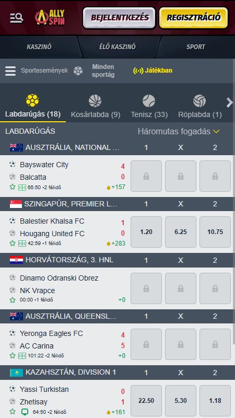Open +283 more markets for Balestier Khalsa
235x418 pixels.
pos(116,243)
